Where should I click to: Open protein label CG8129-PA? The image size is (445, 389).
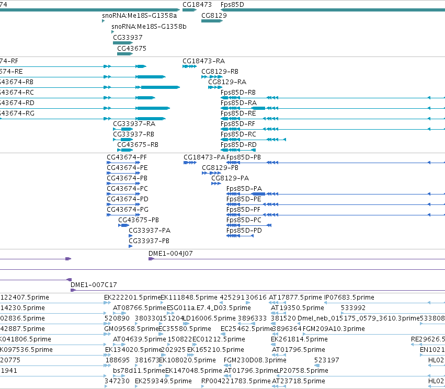pos(230,178)
